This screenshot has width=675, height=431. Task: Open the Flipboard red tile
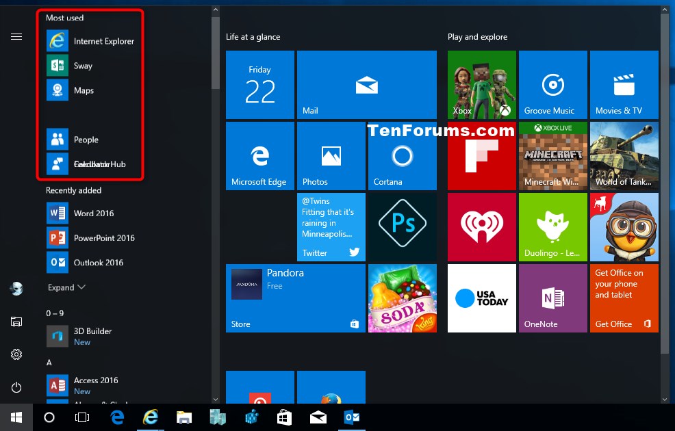[482, 156]
